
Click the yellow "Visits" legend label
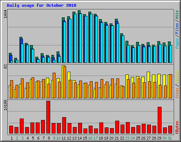[x=177, y=77]
